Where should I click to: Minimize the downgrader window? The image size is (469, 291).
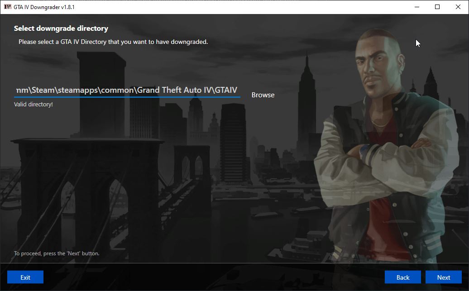coord(416,7)
